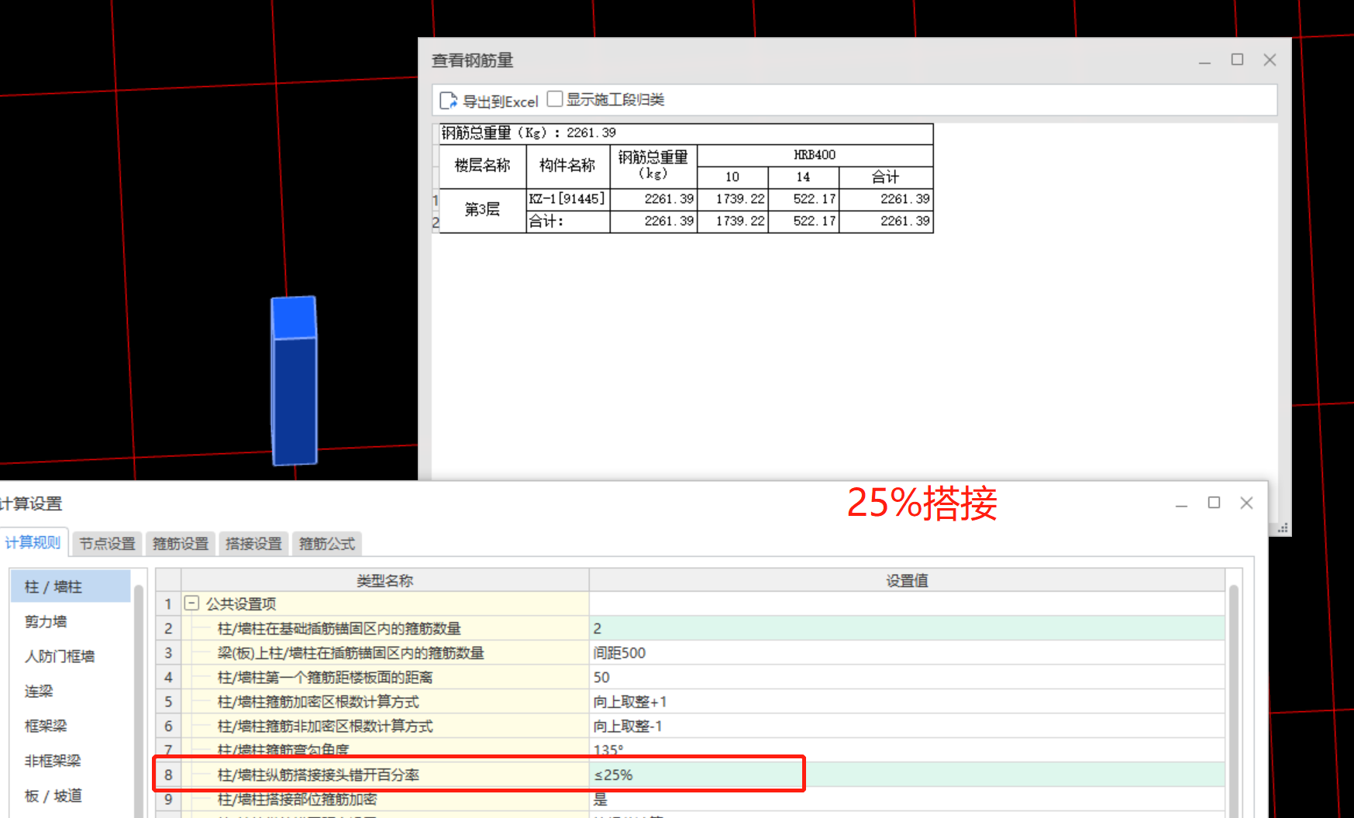Open the 搭接设置 tab
Screen dimensions: 1354x818
point(253,544)
